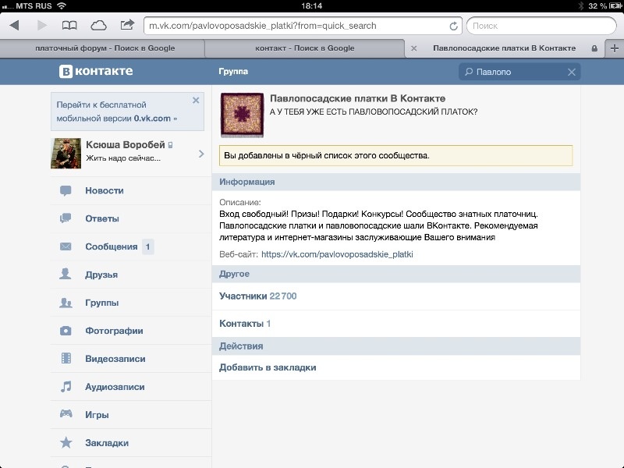Viewport: 624px width, 468px height.
Task: Open the bookmarks book icon
Action: point(69,26)
